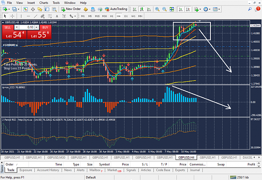
Task: Open the Mailbox terminal tab
Action: (x=95, y=170)
